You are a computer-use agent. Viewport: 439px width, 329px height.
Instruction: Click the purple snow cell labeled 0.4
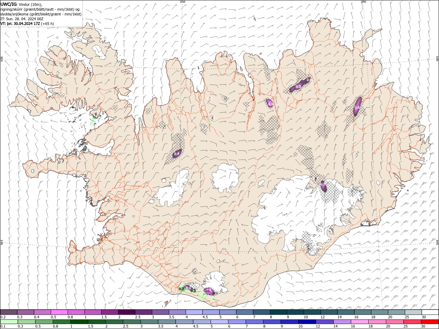coord(177,154)
